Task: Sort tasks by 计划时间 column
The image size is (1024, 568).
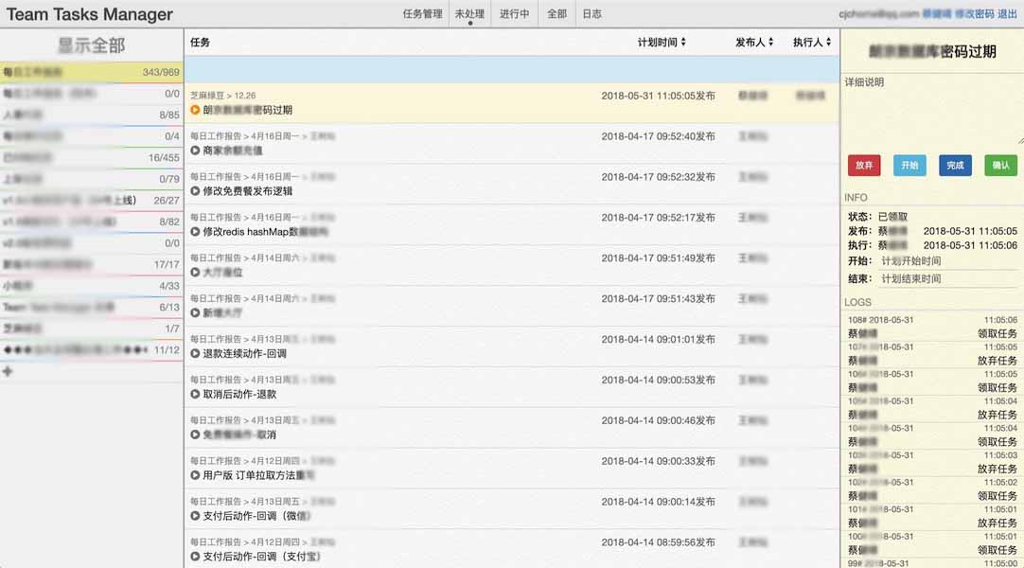Action: [x=662, y=43]
